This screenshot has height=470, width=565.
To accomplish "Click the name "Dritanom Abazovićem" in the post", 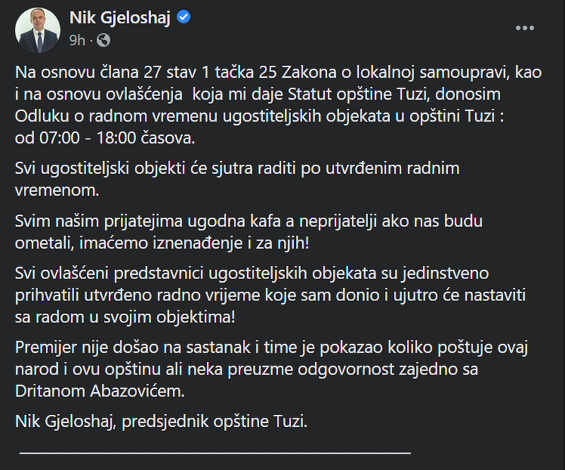I will click(x=100, y=391).
